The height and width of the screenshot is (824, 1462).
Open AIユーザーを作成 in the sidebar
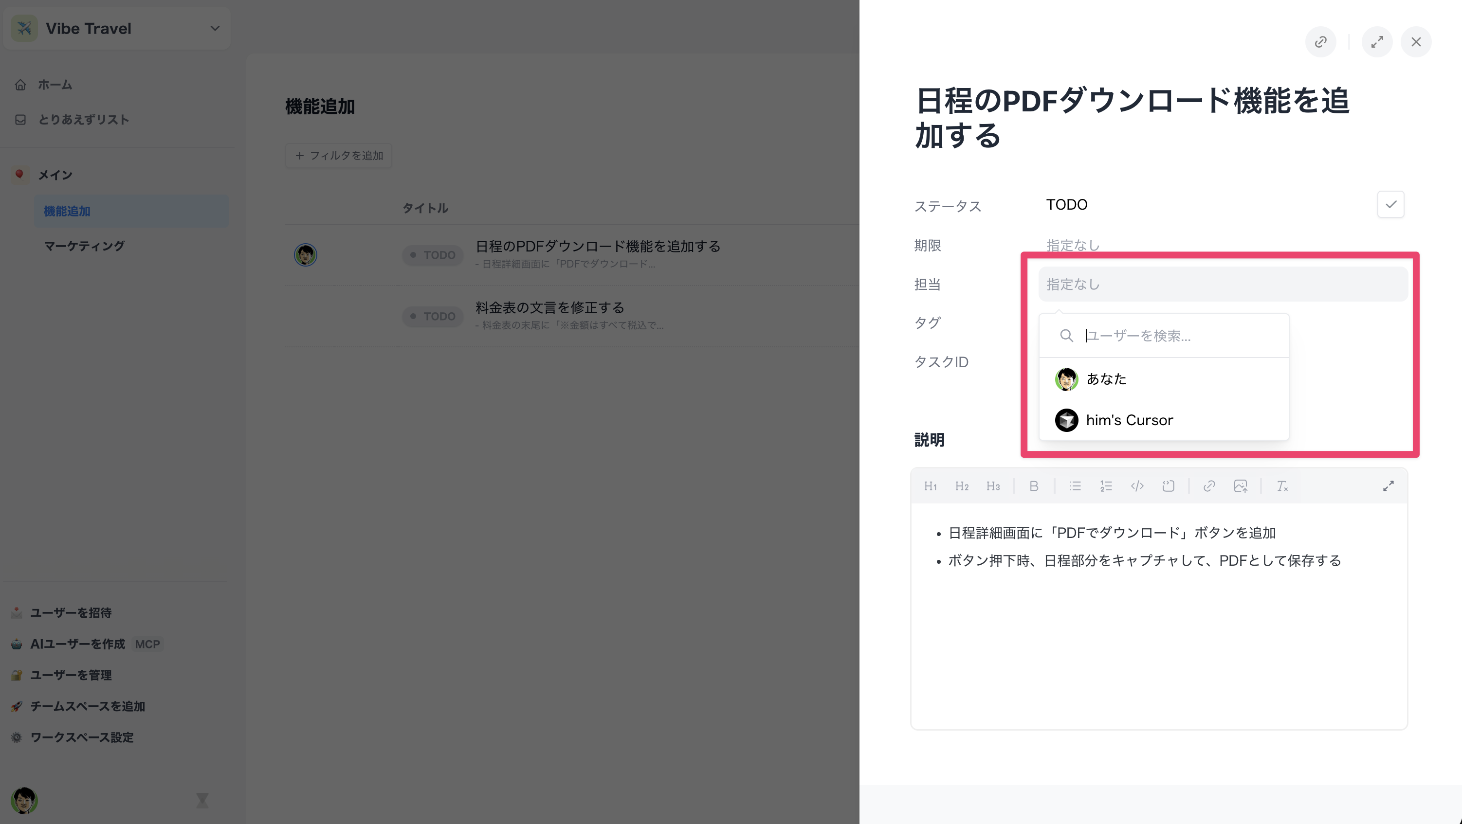(78, 644)
